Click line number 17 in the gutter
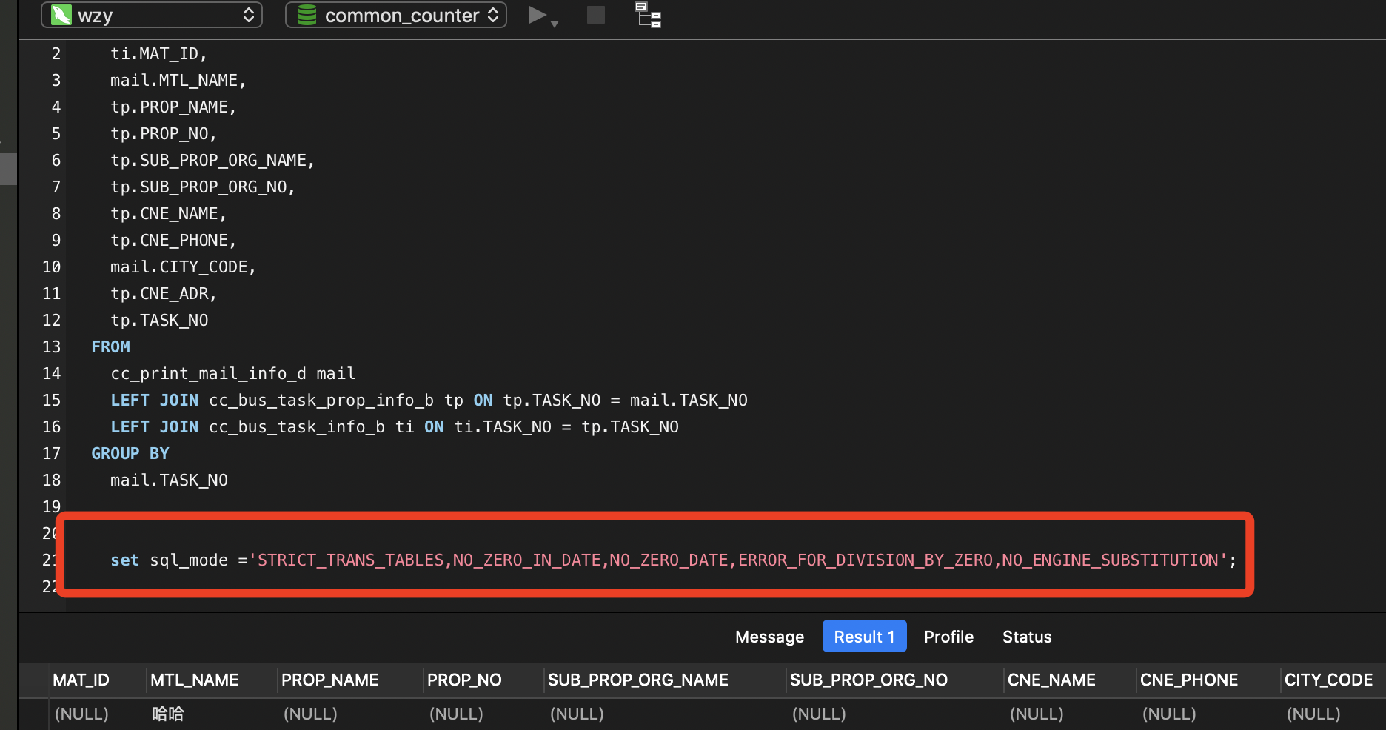The height and width of the screenshot is (730, 1386). point(51,453)
